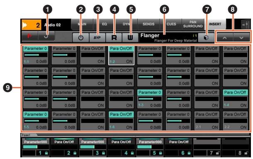Toggle the lock icon on knob slot 5
Screen dimensions: 253x159
click(x=161, y=153)
